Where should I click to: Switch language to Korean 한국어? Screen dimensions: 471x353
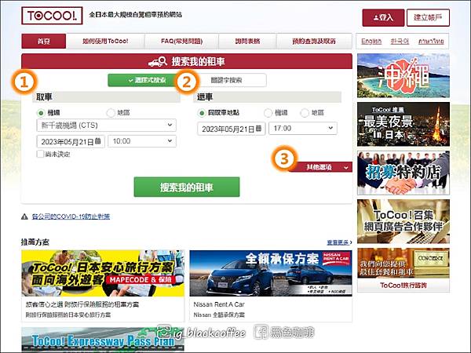pos(400,42)
